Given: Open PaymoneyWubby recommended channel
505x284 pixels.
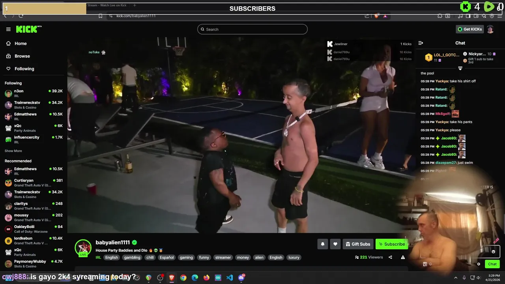Looking at the screenshot, I should pyautogui.click(x=34, y=263).
